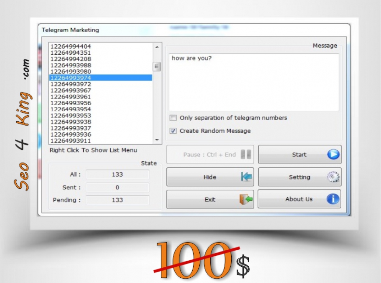This screenshot has height=283, width=381.
Task: Click the blue arrow Hide icon
Action: (x=246, y=177)
